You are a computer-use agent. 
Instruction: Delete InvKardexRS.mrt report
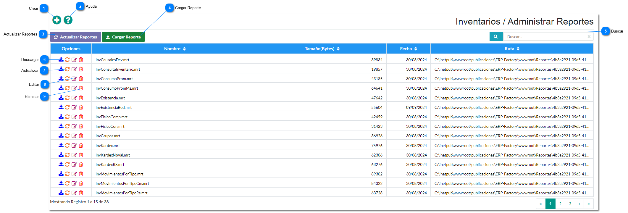81,164
